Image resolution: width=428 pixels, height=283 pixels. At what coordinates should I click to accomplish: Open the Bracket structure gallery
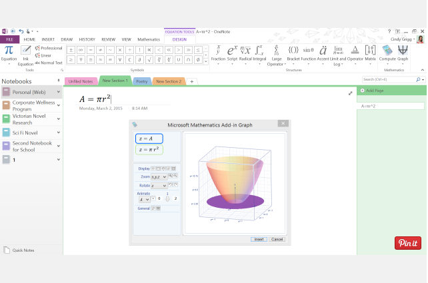tap(293, 55)
